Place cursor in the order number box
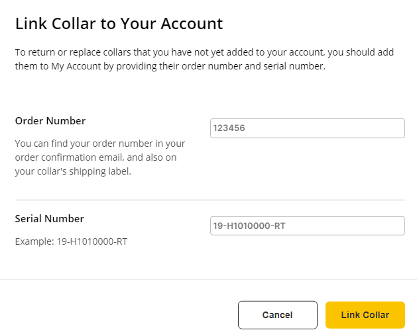Image resolution: width=417 pixels, height=336 pixels. tap(307, 128)
